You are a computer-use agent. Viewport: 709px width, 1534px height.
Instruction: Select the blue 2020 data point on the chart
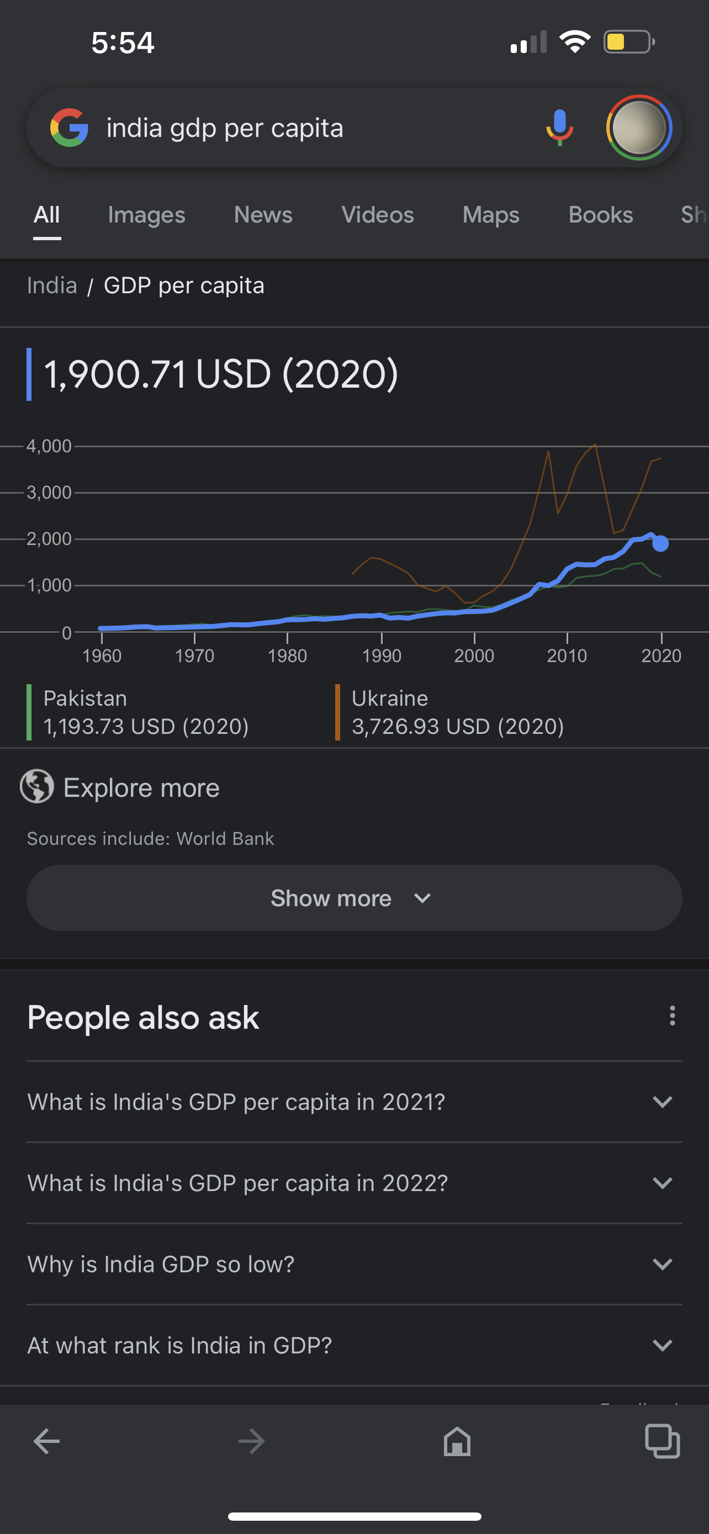pyautogui.click(x=660, y=543)
